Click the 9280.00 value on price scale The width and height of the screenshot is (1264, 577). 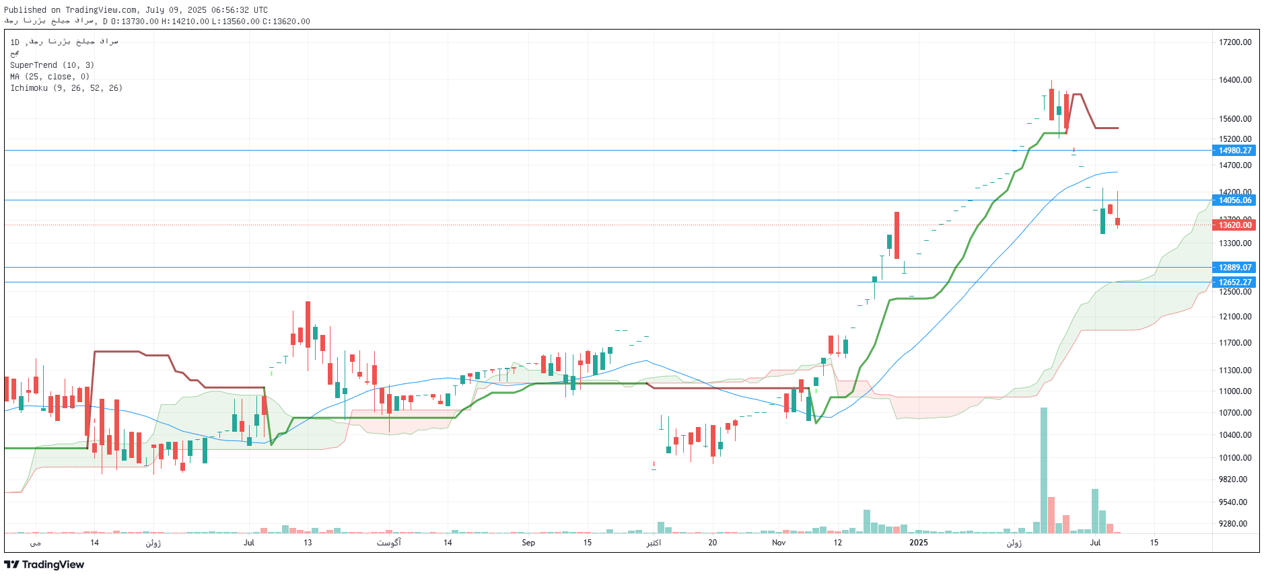tap(1233, 524)
